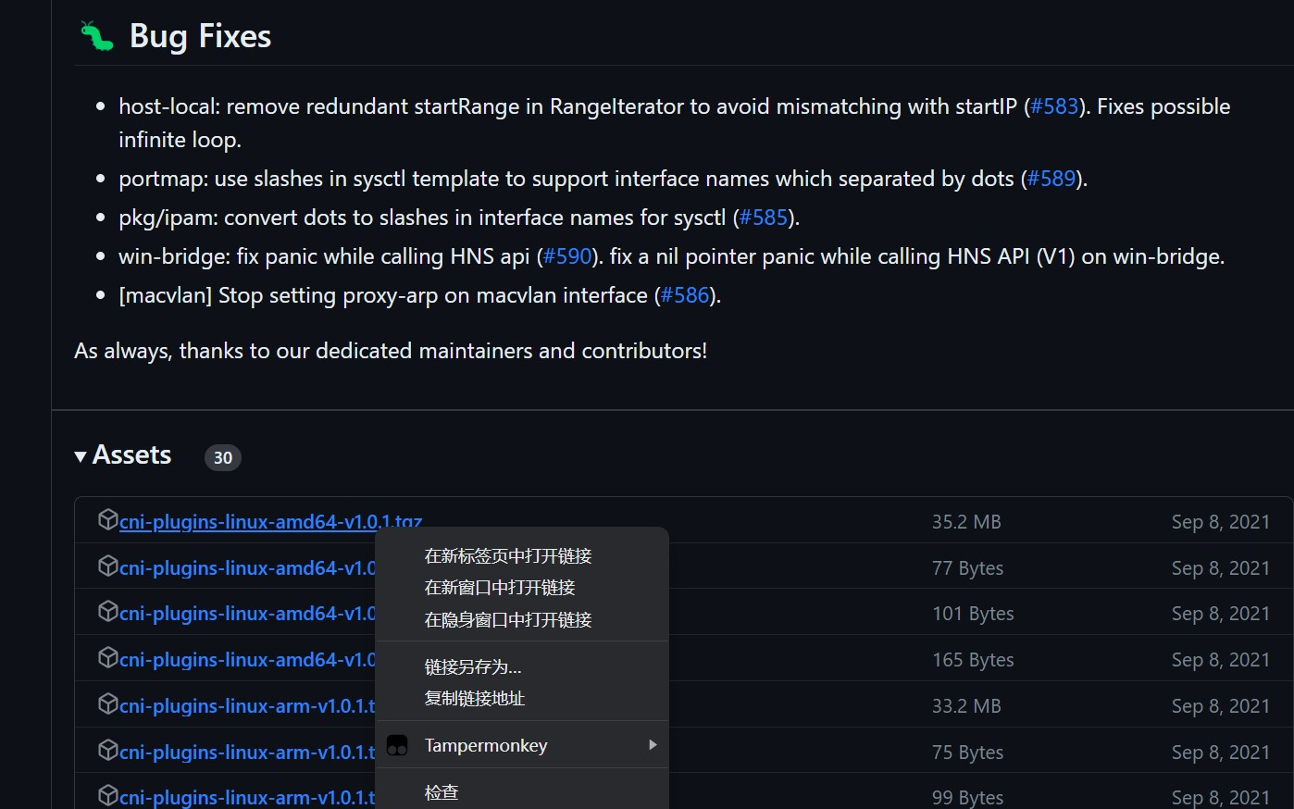This screenshot has height=809, width=1294.
Task: Open issue link #586
Action: pyautogui.click(x=685, y=295)
